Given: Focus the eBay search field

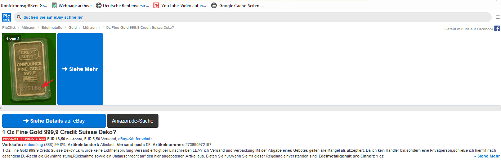Looking at the screenshot, I should pyautogui.click(x=252, y=17).
